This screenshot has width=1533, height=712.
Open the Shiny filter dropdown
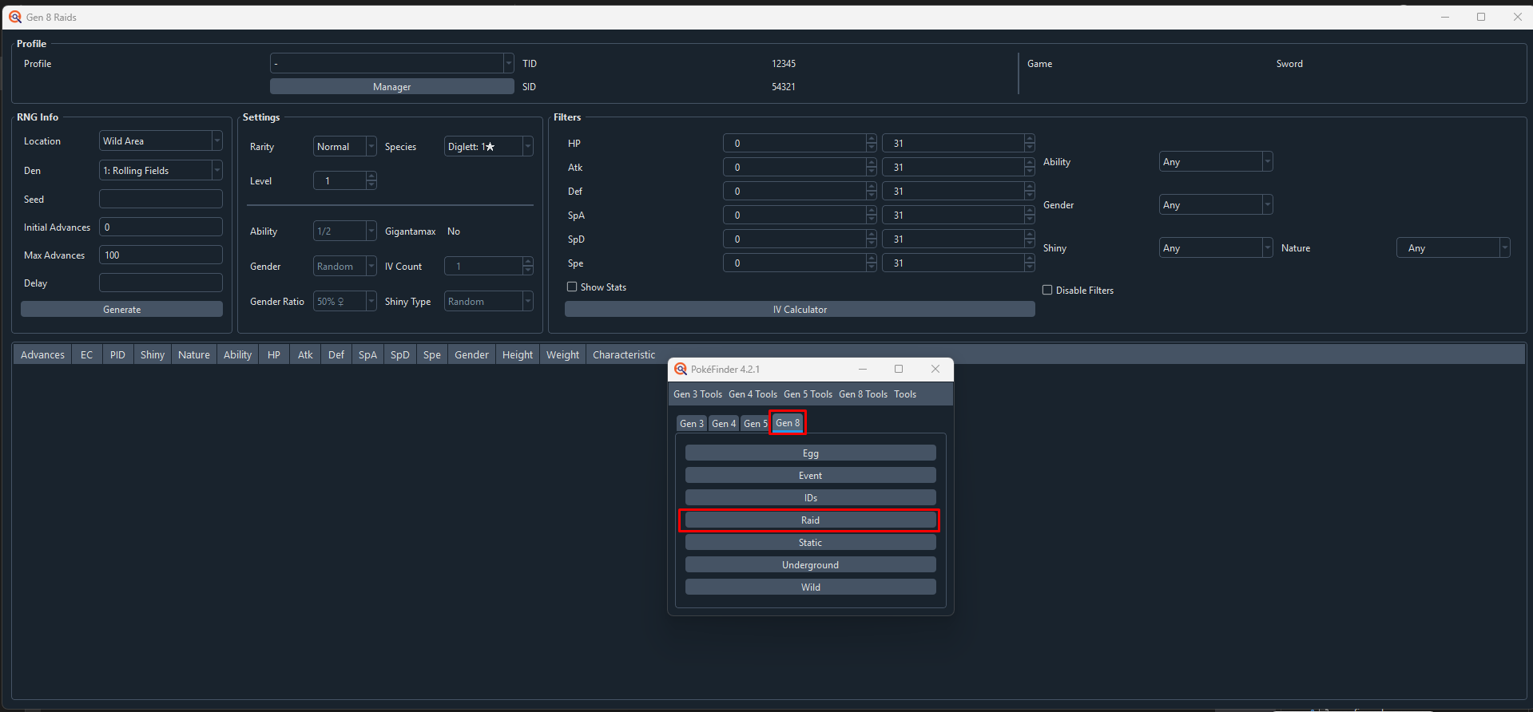point(1215,247)
